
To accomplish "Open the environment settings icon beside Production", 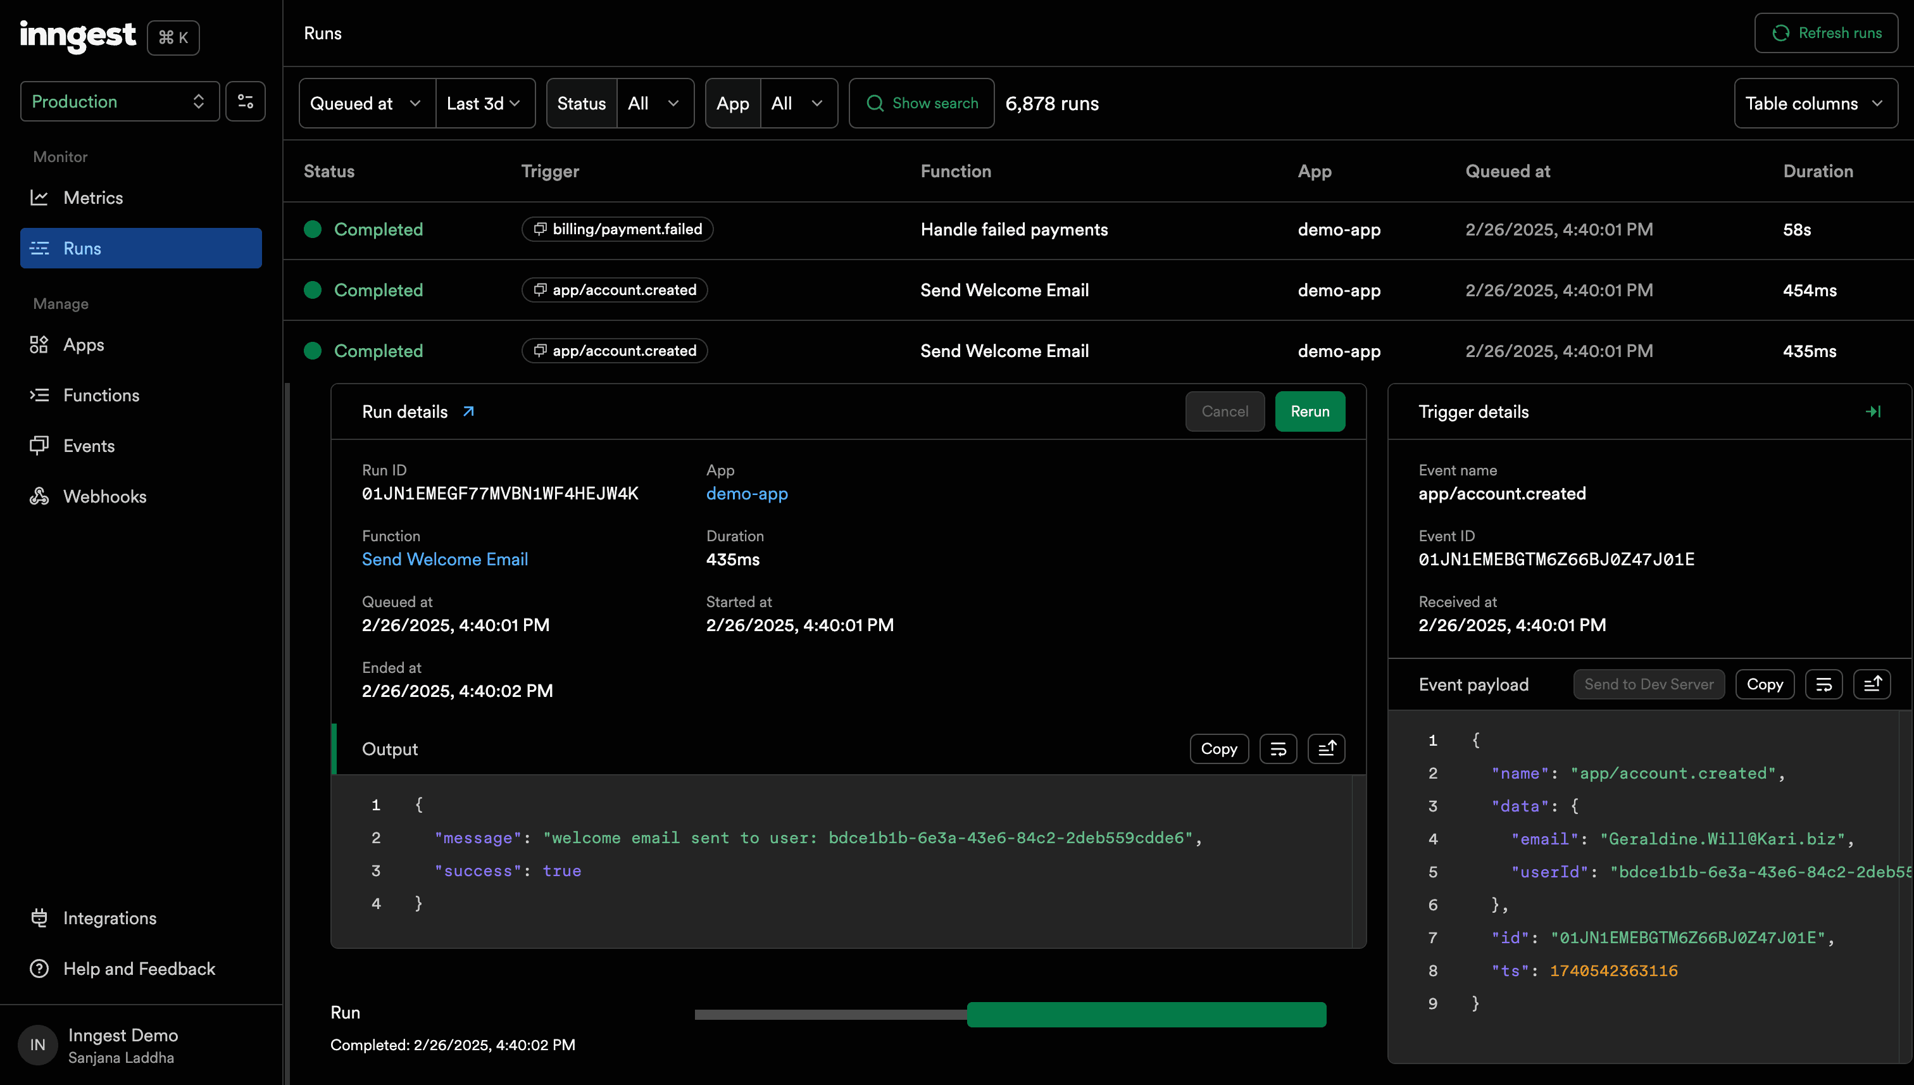I will click(x=245, y=101).
